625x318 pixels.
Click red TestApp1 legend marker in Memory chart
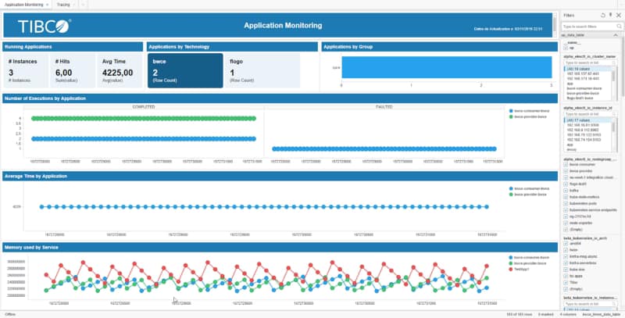509,267
